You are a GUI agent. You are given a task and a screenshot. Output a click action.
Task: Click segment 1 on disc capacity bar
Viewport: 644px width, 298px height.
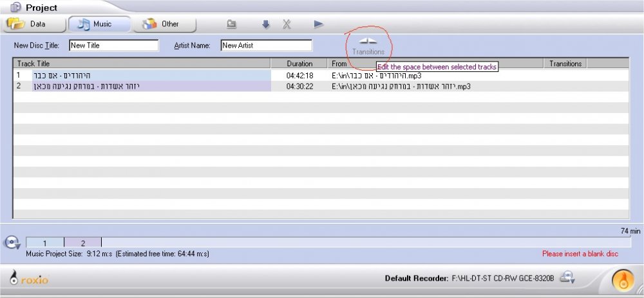pos(45,243)
